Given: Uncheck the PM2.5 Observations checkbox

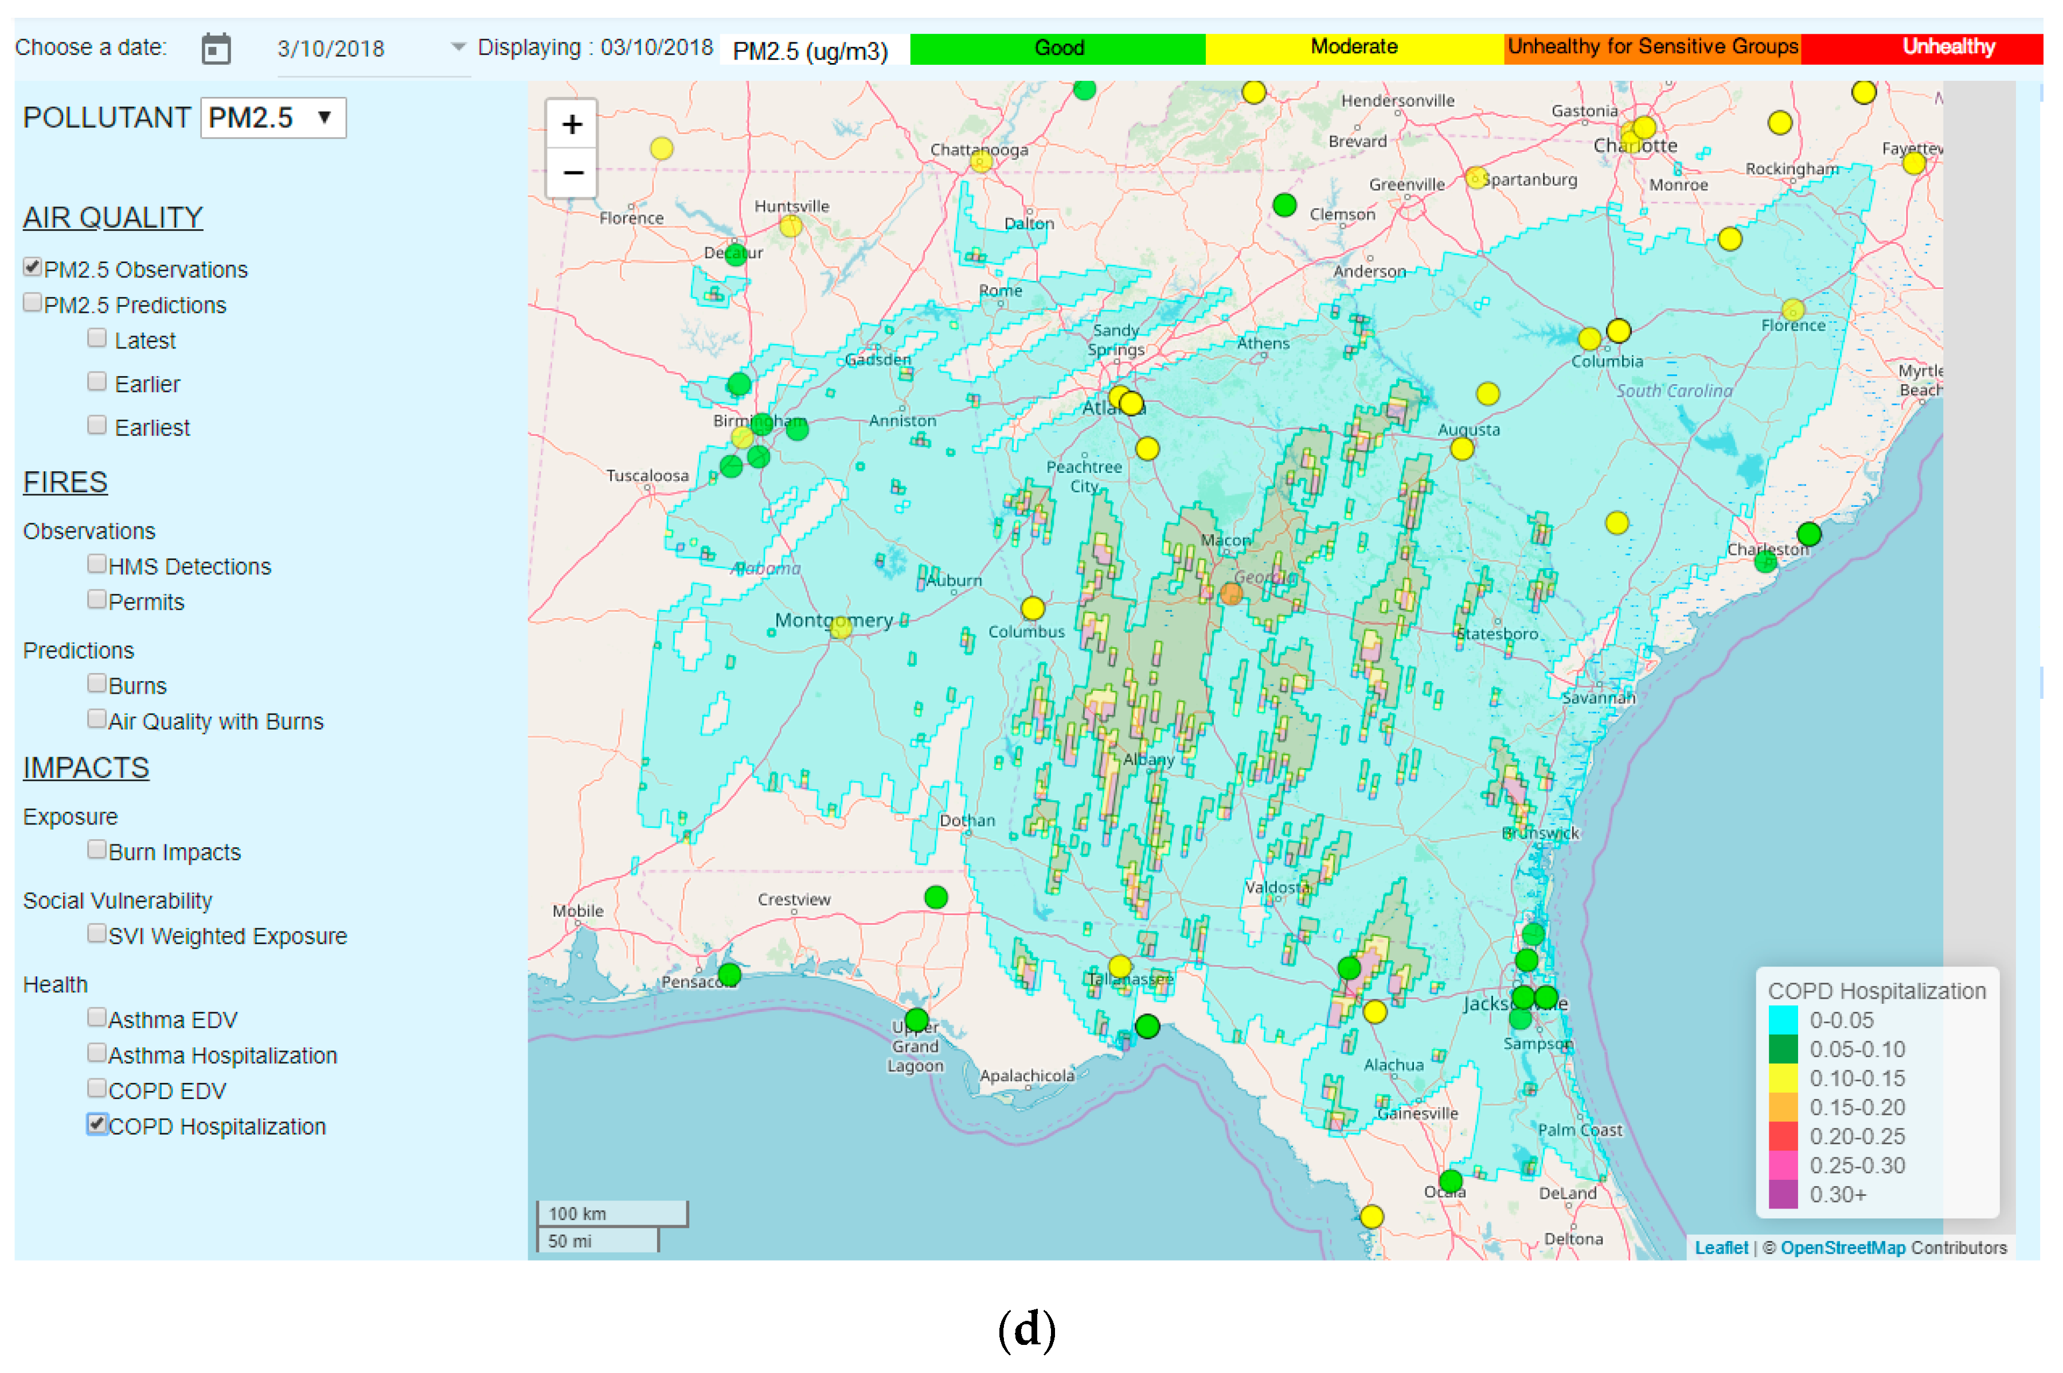Looking at the screenshot, I should (x=33, y=267).
